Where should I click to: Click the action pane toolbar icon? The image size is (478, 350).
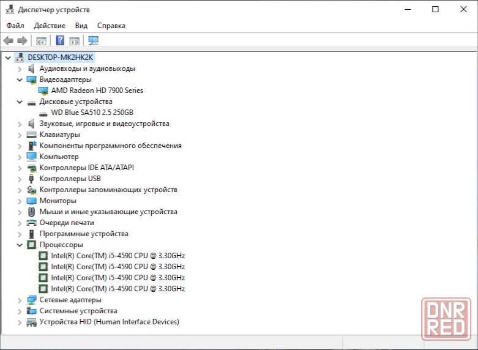[75, 40]
